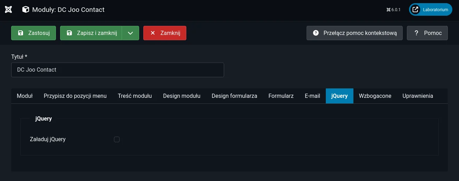The width and height of the screenshot is (459, 181).
Task: Click Zapisz i zamknij button
Action: tap(91, 33)
